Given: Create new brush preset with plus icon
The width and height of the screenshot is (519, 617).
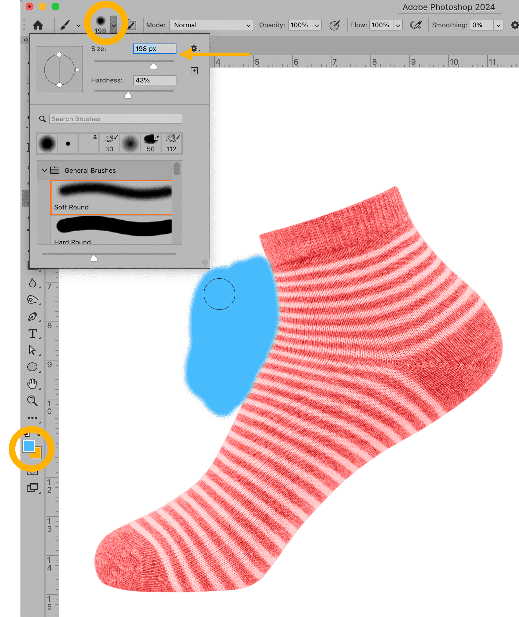Looking at the screenshot, I should pos(194,71).
